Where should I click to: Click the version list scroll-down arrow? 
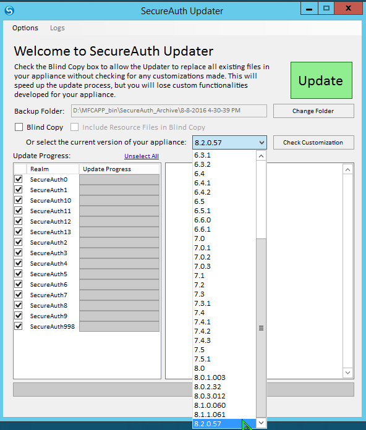point(261,423)
